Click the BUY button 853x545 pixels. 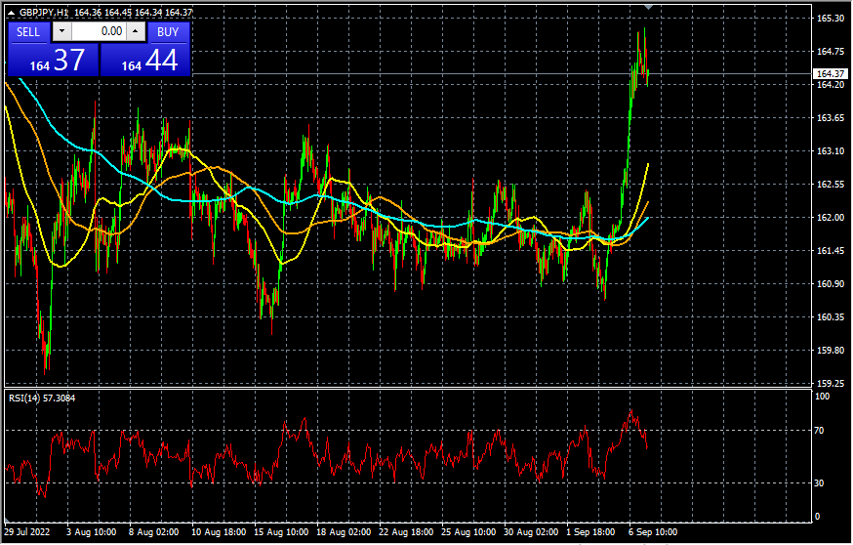click(x=168, y=32)
